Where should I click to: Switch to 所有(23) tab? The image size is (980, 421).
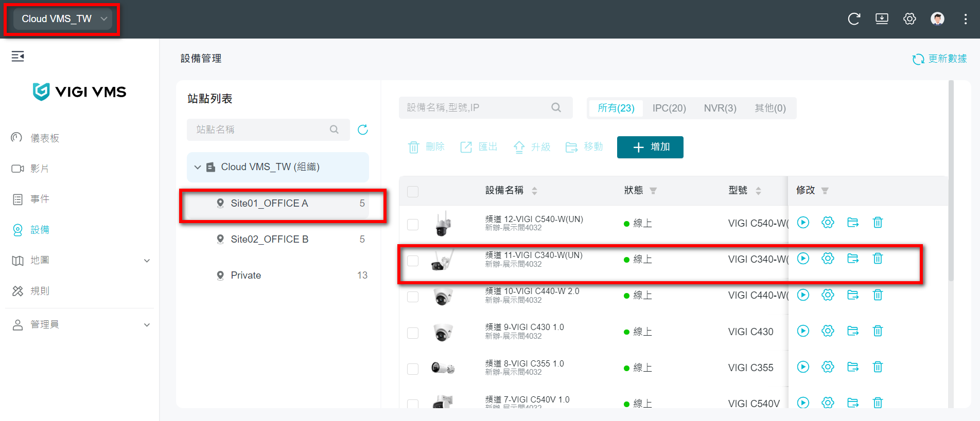pyautogui.click(x=616, y=108)
